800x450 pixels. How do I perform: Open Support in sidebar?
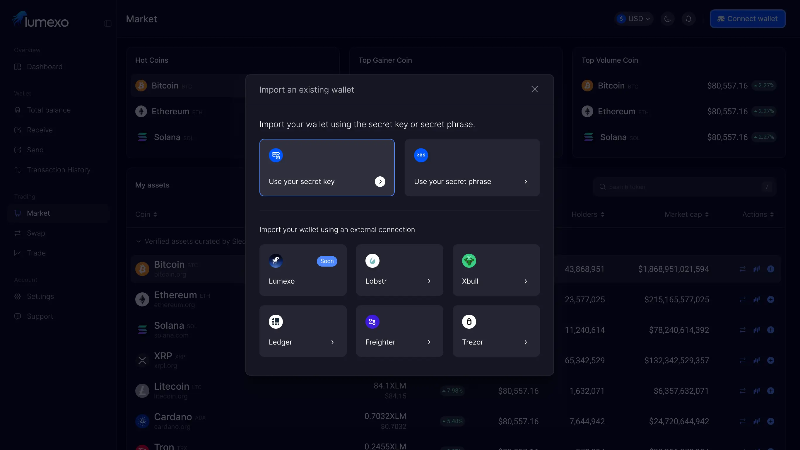[x=59, y=316]
